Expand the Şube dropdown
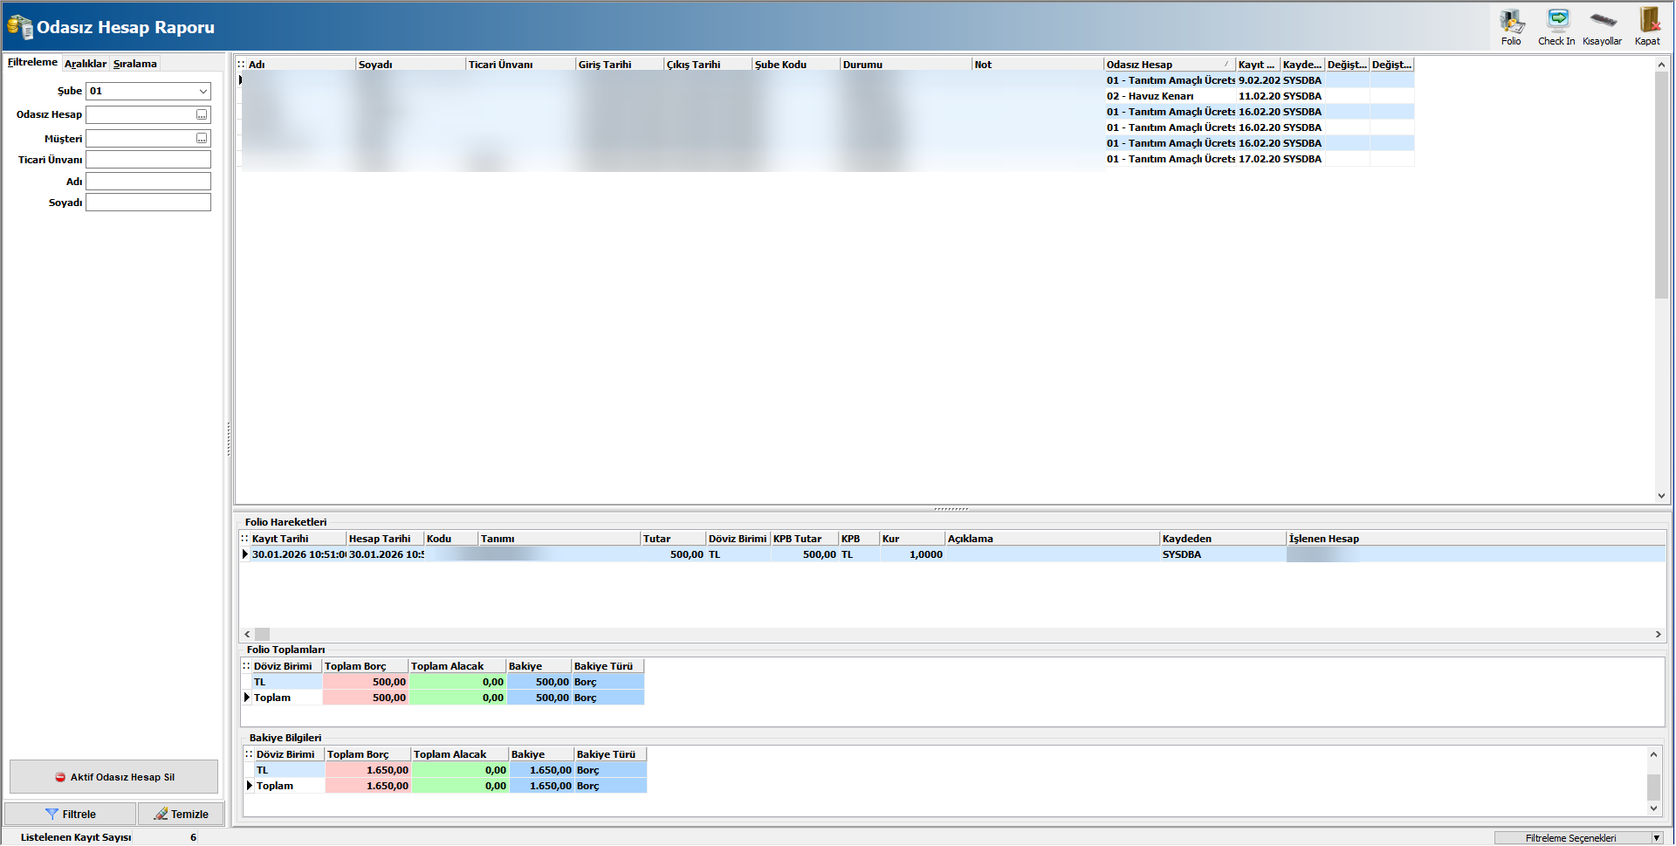1676x846 pixels. pyautogui.click(x=203, y=92)
